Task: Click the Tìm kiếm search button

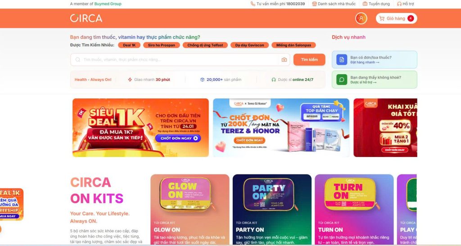Action: pyautogui.click(x=309, y=60)
